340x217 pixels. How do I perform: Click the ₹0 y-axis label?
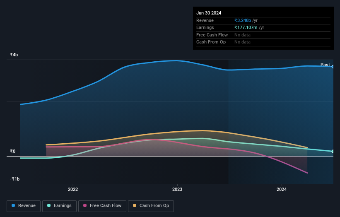pyautogui.click(x=13, y=151)
